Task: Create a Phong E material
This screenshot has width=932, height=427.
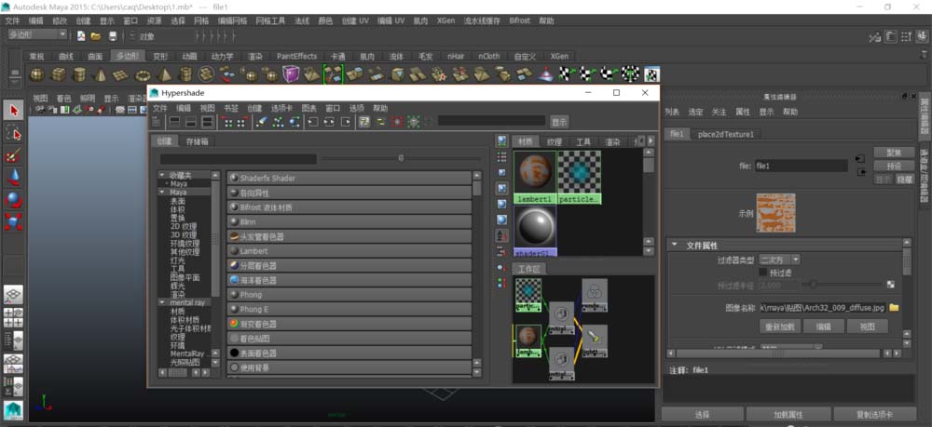Action: [x=349, y=310]
